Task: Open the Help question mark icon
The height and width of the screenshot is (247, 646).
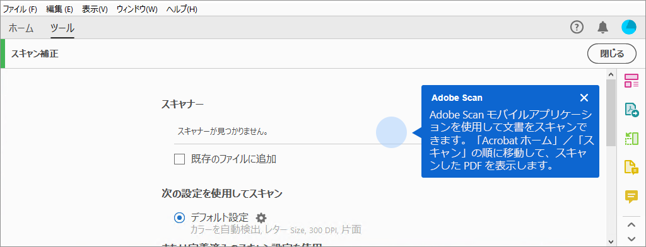Action: point(577,28)
